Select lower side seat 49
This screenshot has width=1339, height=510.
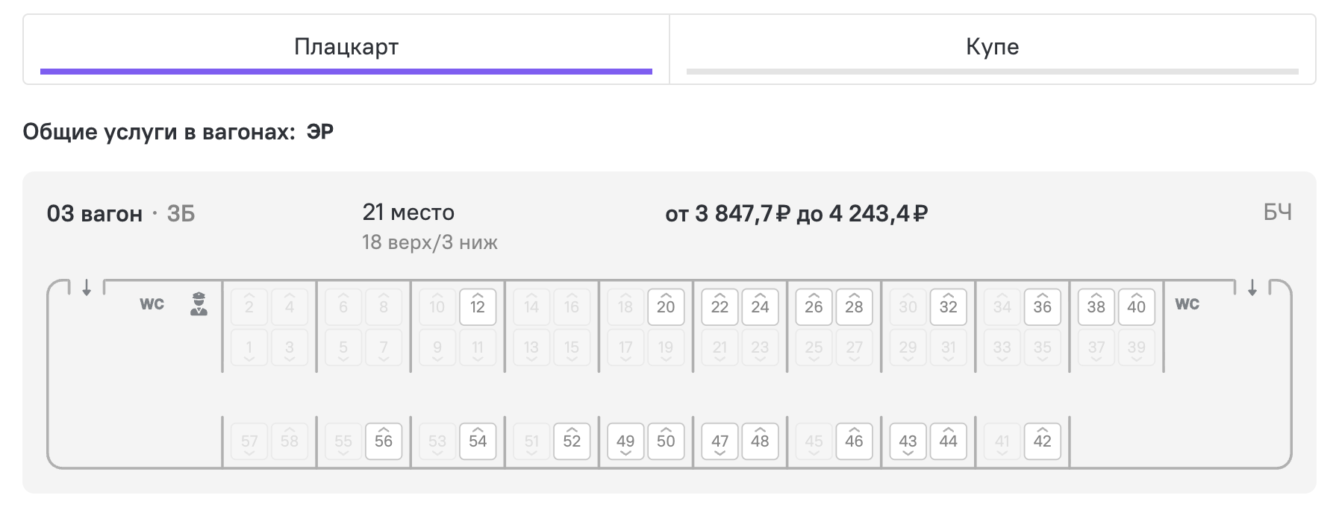point(625,441)
